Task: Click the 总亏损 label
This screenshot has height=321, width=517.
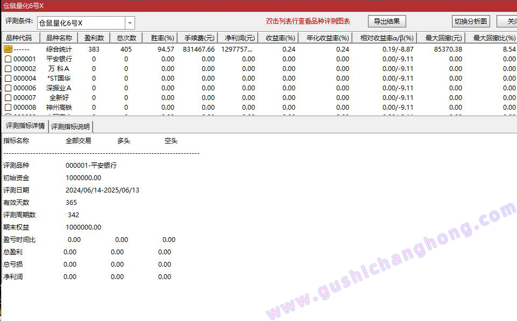Action: [13, 265]
